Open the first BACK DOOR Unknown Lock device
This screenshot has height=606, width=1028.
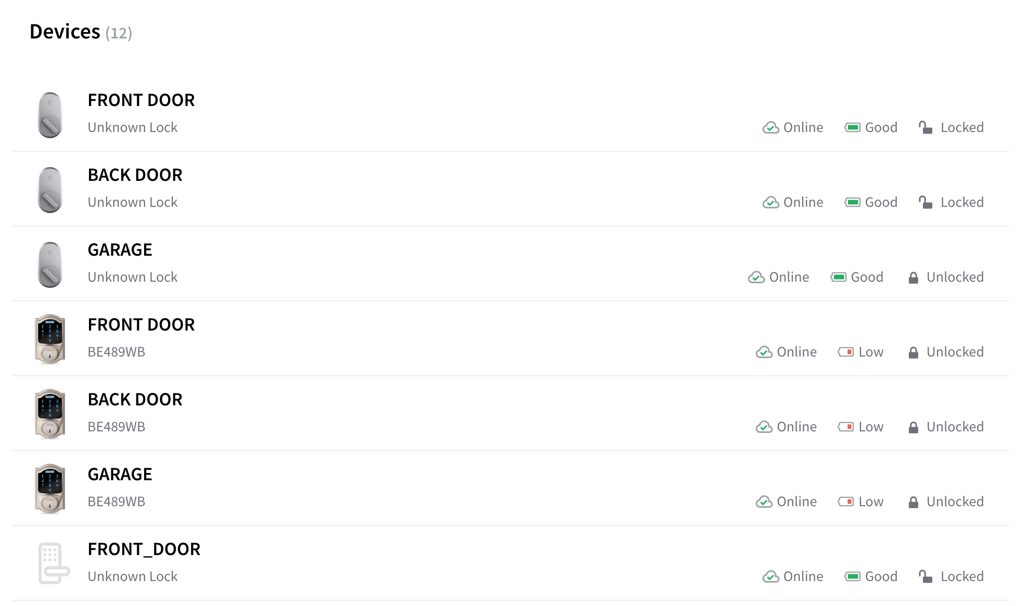pos(510,189)
